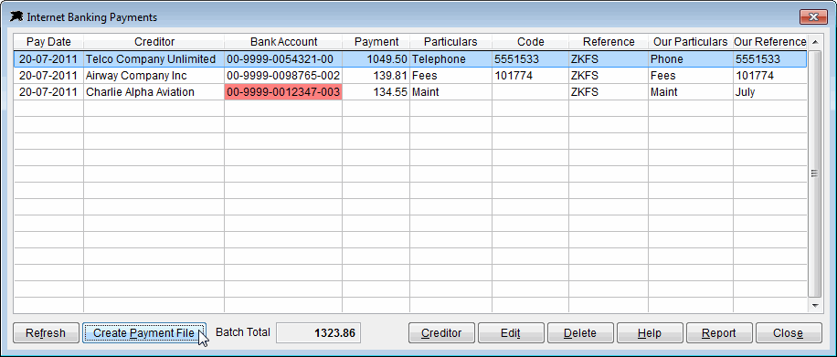Click pay date in Airway Company row

pyautogui.click(x=48, y=76)
